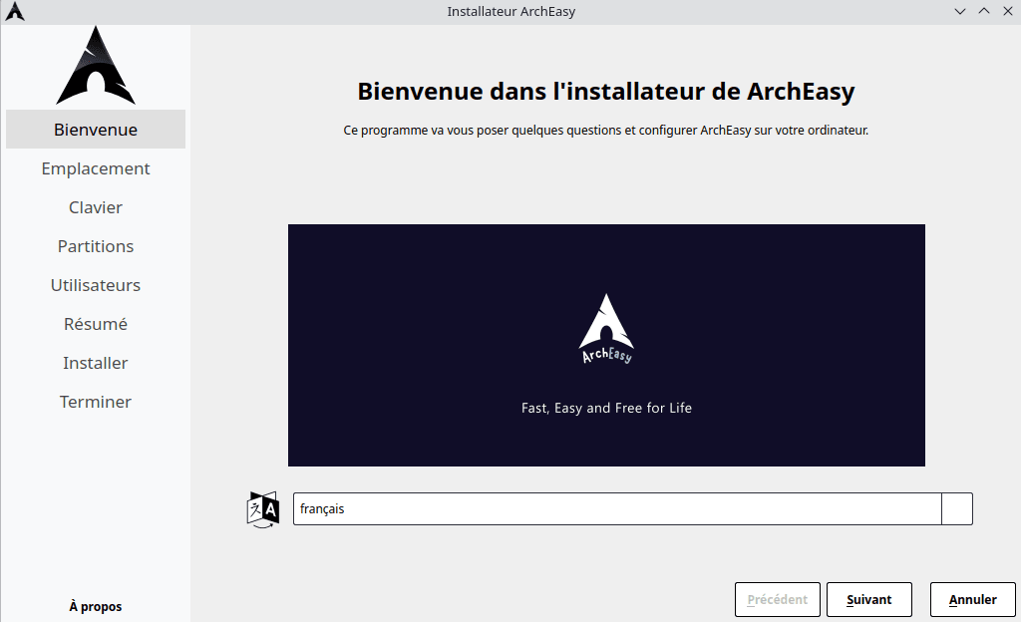Click the Annuler button

point(972,600)
